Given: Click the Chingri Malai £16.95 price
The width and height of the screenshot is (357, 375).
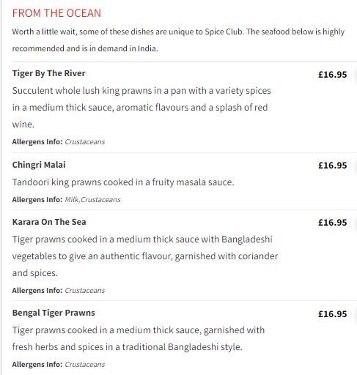Looking at the screenshot, I should 332,166.
